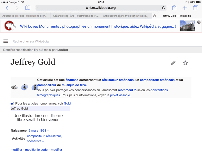The width and height of the screenshot is (202, 151).
Task: Click the Naissance infobox label
Action: click(19, 131)
